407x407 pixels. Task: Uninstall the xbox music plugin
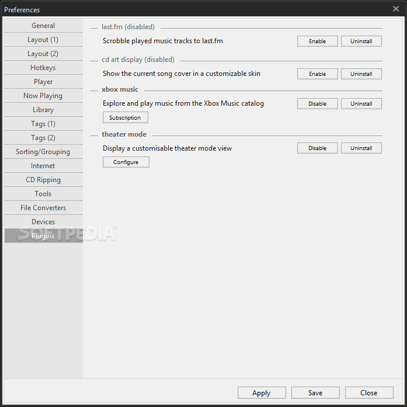(x=361, y=103)
